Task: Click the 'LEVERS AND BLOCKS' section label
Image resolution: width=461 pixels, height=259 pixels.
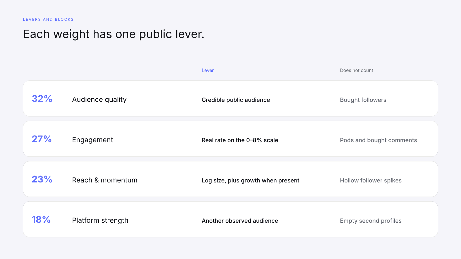Action: click(48, 20)
